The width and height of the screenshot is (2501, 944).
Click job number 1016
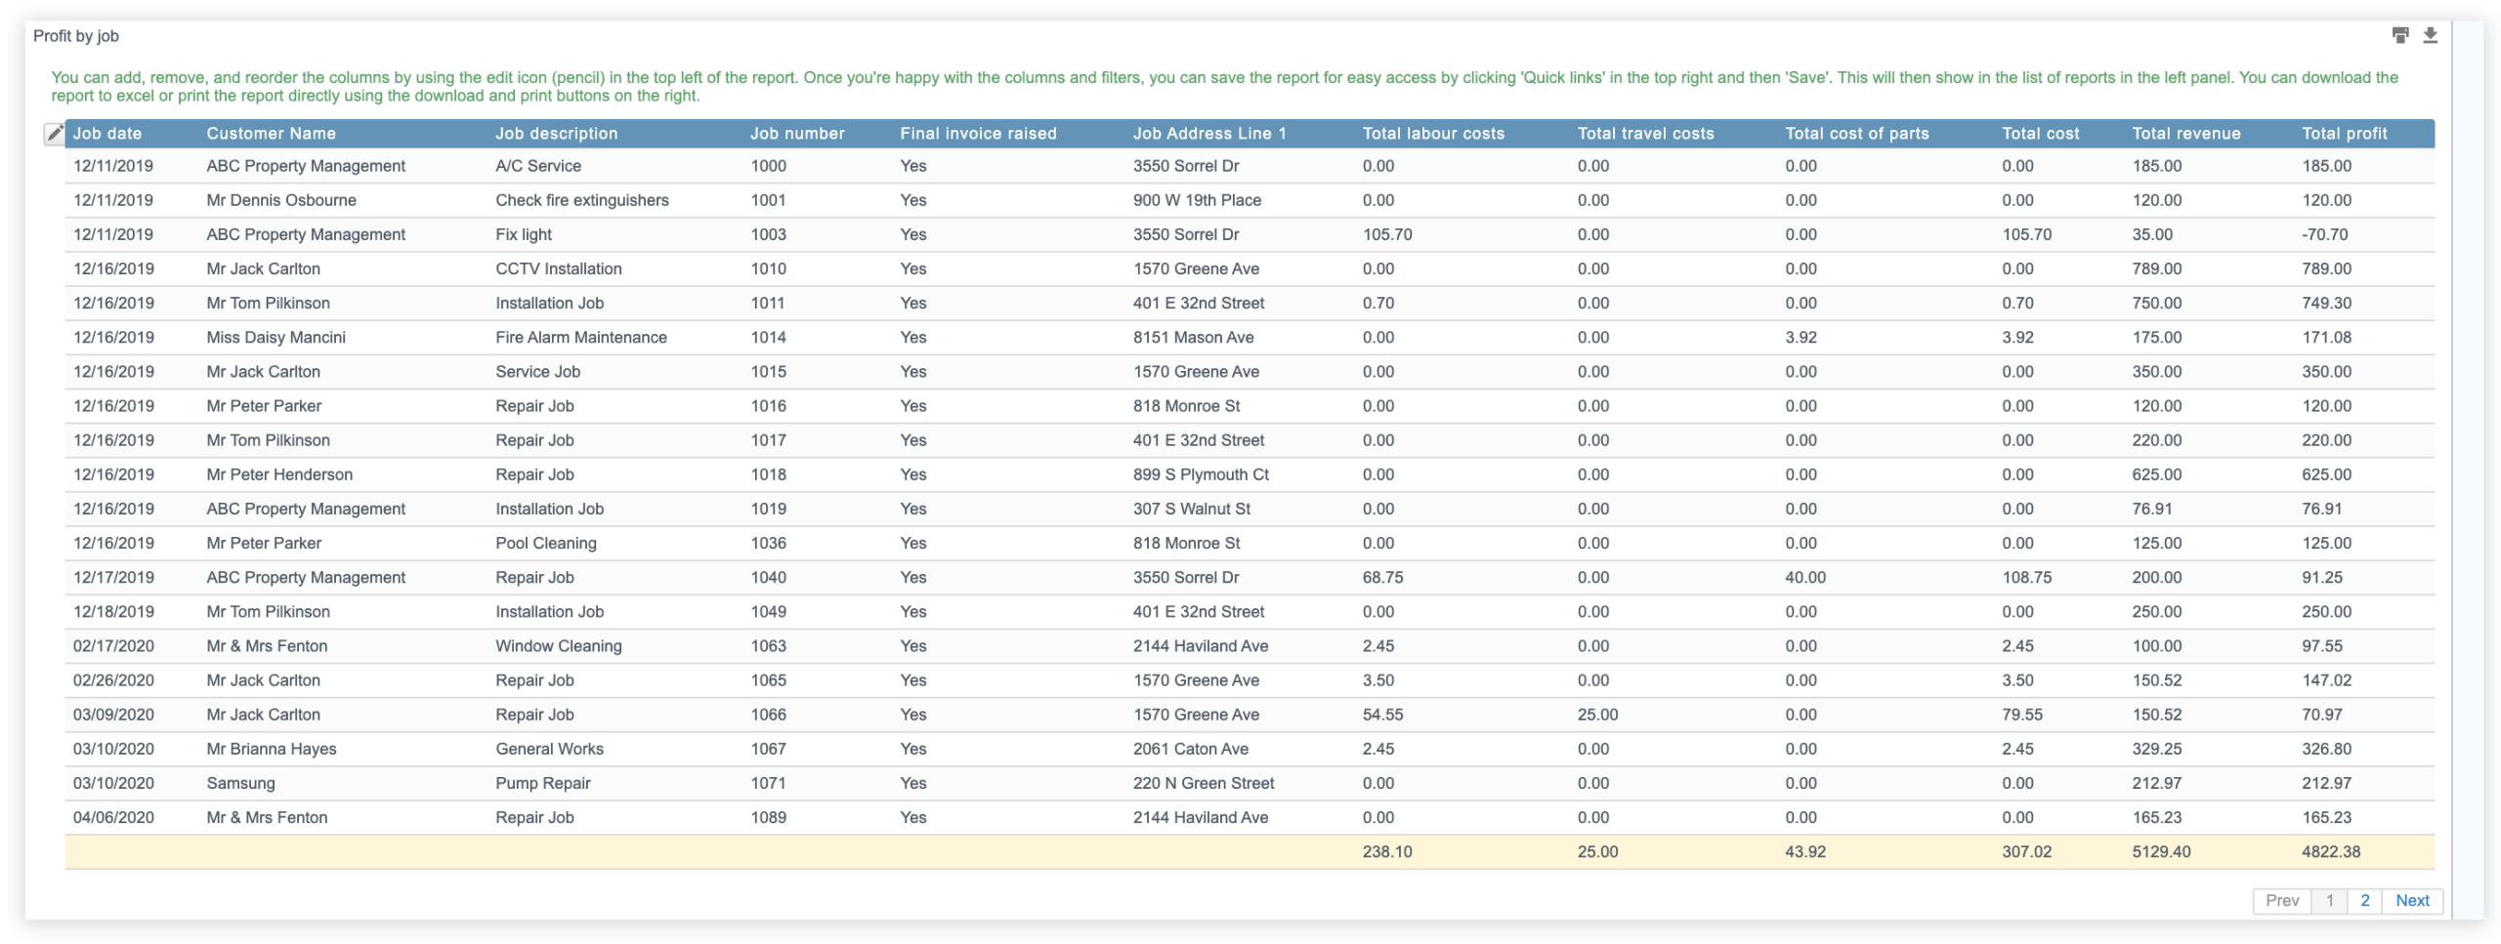tap(768, 405)
